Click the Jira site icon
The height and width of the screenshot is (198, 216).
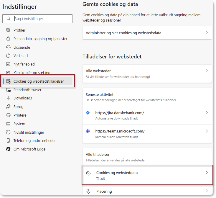point(88,113)
